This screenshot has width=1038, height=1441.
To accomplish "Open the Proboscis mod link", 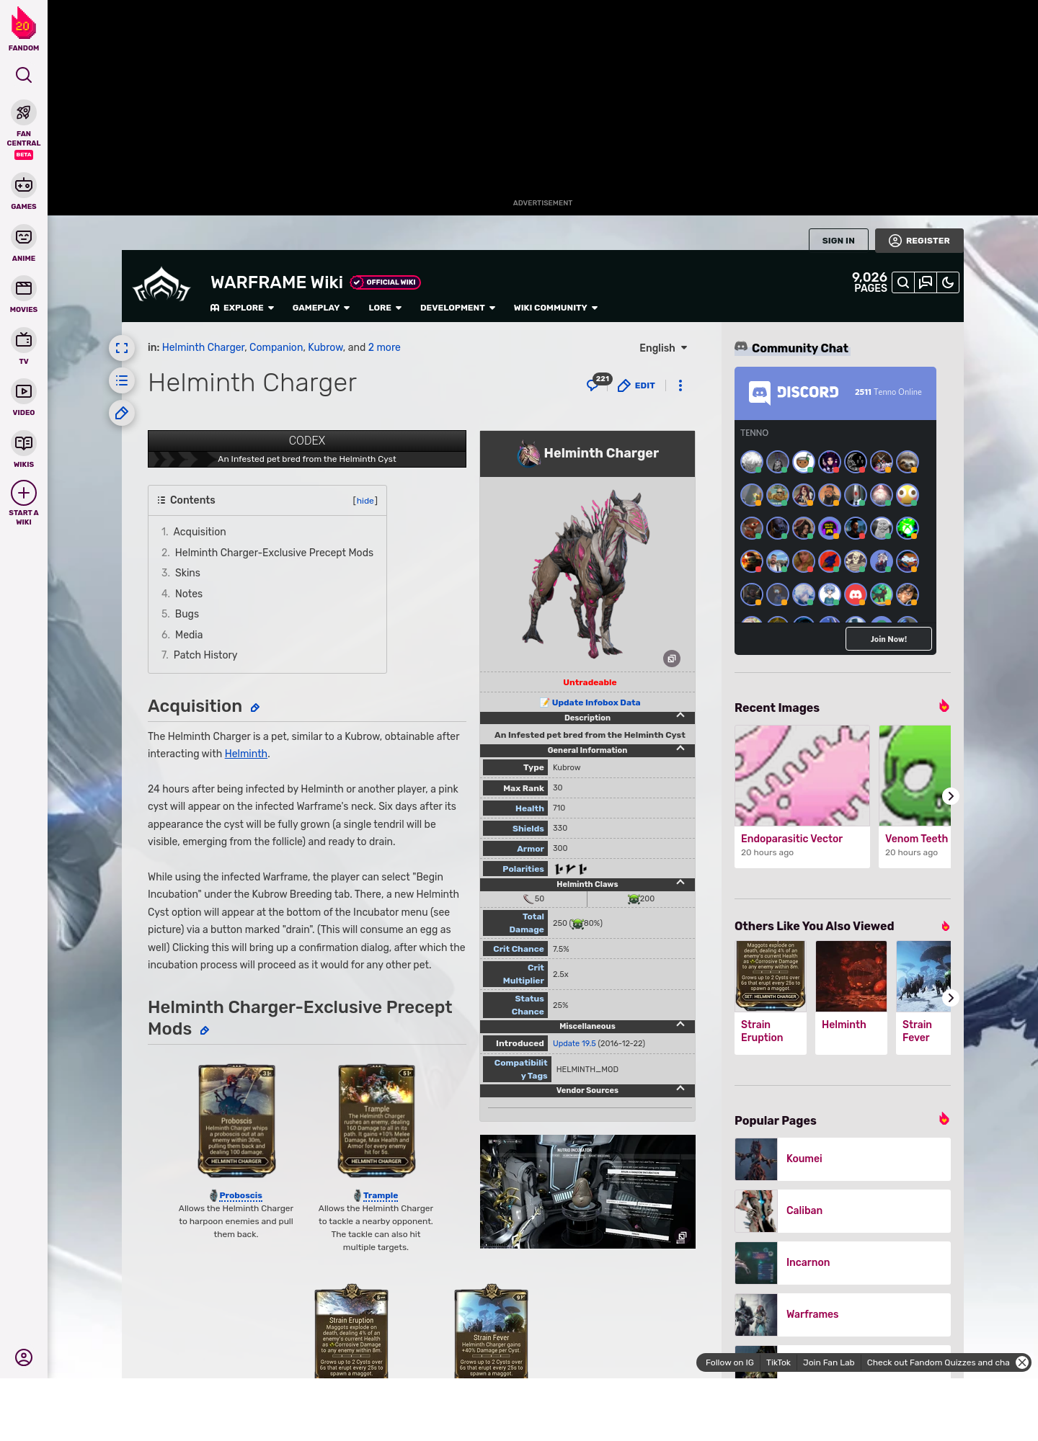I will coord(241,1195).
